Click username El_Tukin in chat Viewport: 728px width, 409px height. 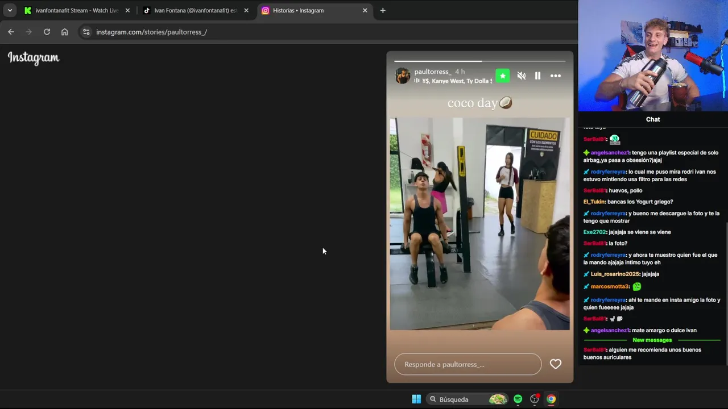point(594,202)
